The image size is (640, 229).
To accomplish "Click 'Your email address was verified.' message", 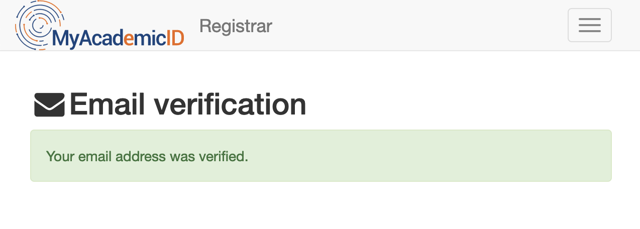I will click(147, 156).
